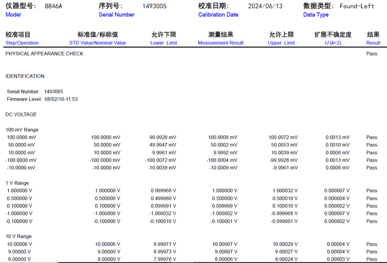Click the 1 V Range heading
Image resolution: width=387 pixels, height=263 pixels.
[17, 183]
